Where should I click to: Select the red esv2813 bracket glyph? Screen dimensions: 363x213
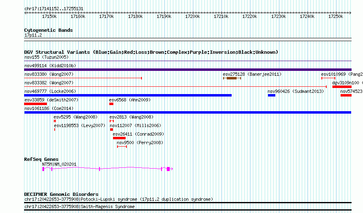pyautogui.click(x=112, y=121)
